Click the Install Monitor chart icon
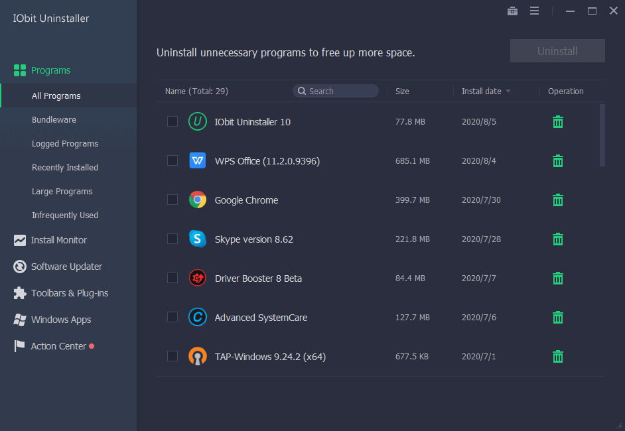This screenshot has width=625, height=431. coord(19,240)
